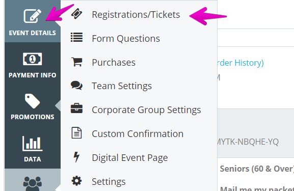Click the document icon for Custom Confirmation
The width and height of the screenshot is (294, 191).
(x=76, y=133)
